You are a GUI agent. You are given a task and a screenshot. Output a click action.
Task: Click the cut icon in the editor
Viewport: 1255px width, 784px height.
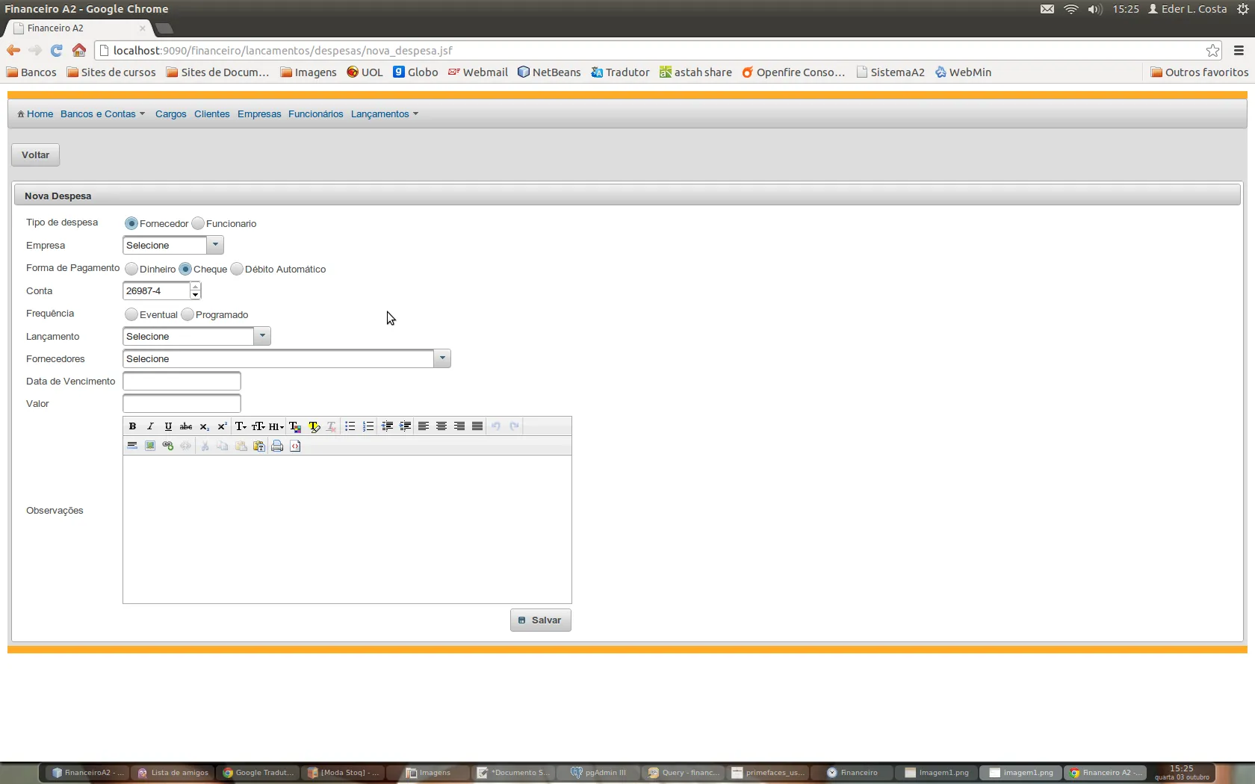pos(205,446)
